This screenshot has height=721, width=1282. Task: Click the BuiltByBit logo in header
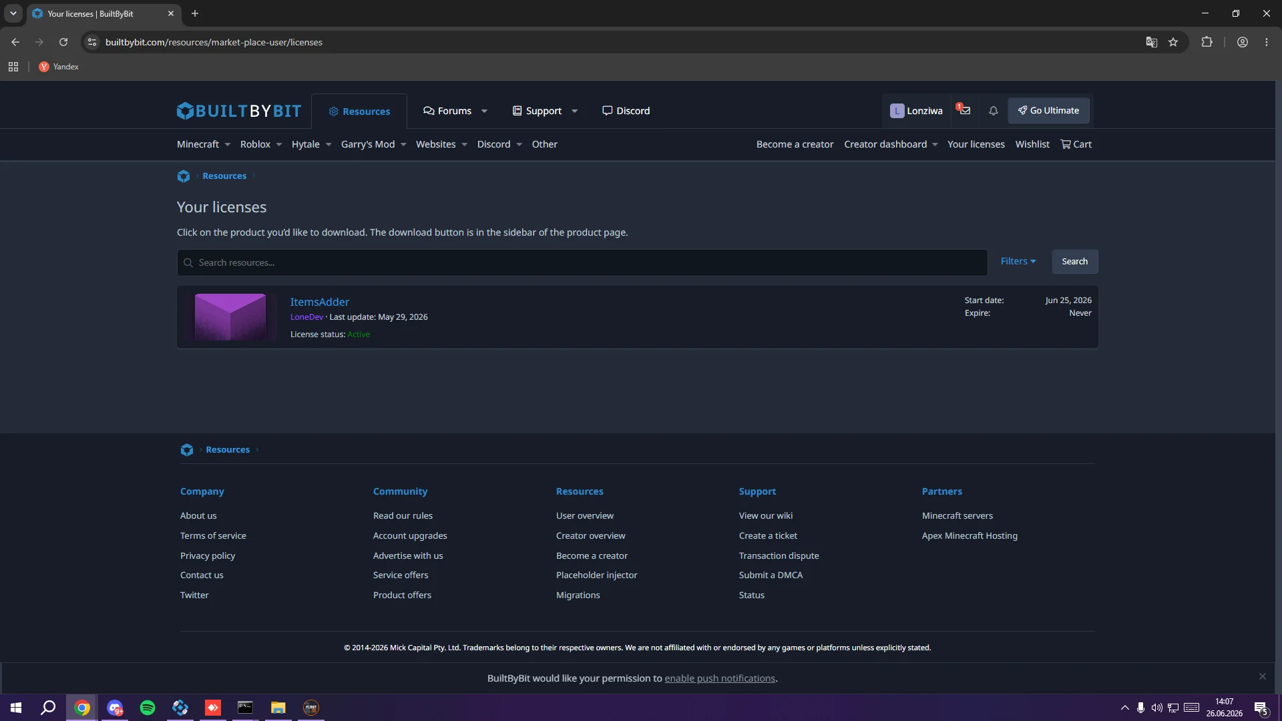[x=238, y=111]
